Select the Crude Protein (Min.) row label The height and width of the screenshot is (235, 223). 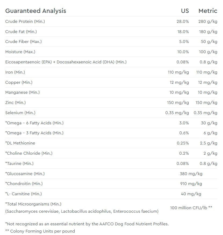tap(25, 21)
